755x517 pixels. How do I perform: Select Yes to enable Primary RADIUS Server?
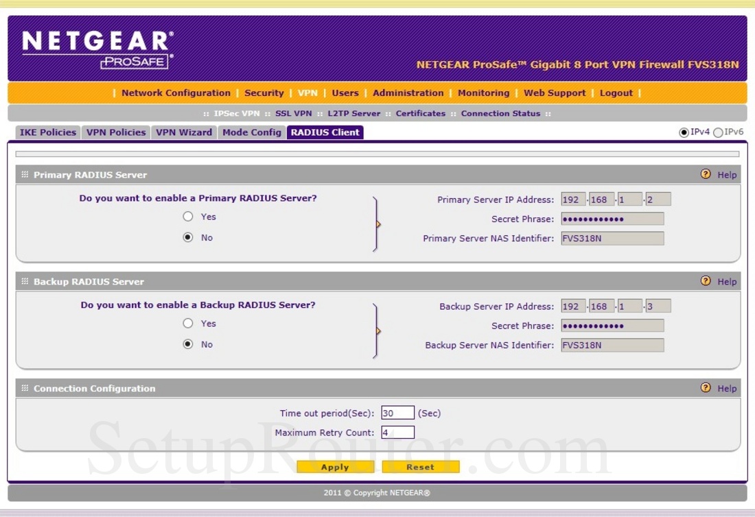(188, 217)
